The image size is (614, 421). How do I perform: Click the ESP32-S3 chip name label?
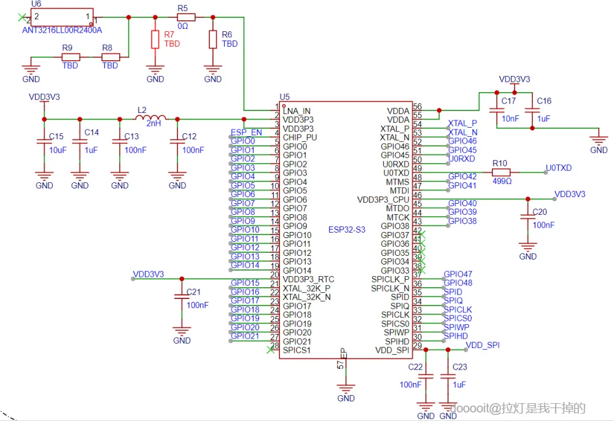pos(346,230)
